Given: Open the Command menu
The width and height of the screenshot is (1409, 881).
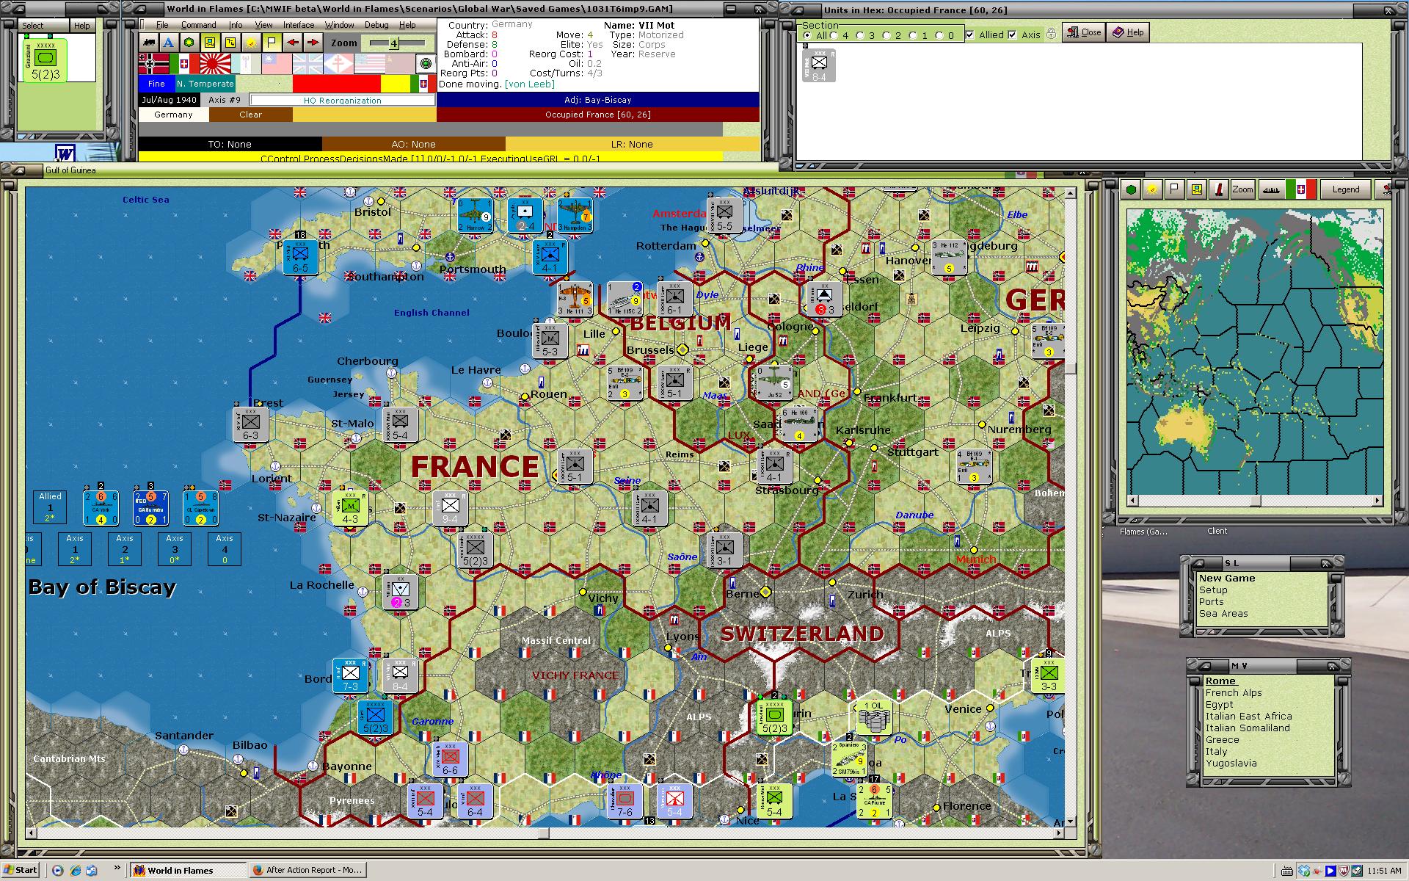Looking at the screenshot, I should (198, 25).
